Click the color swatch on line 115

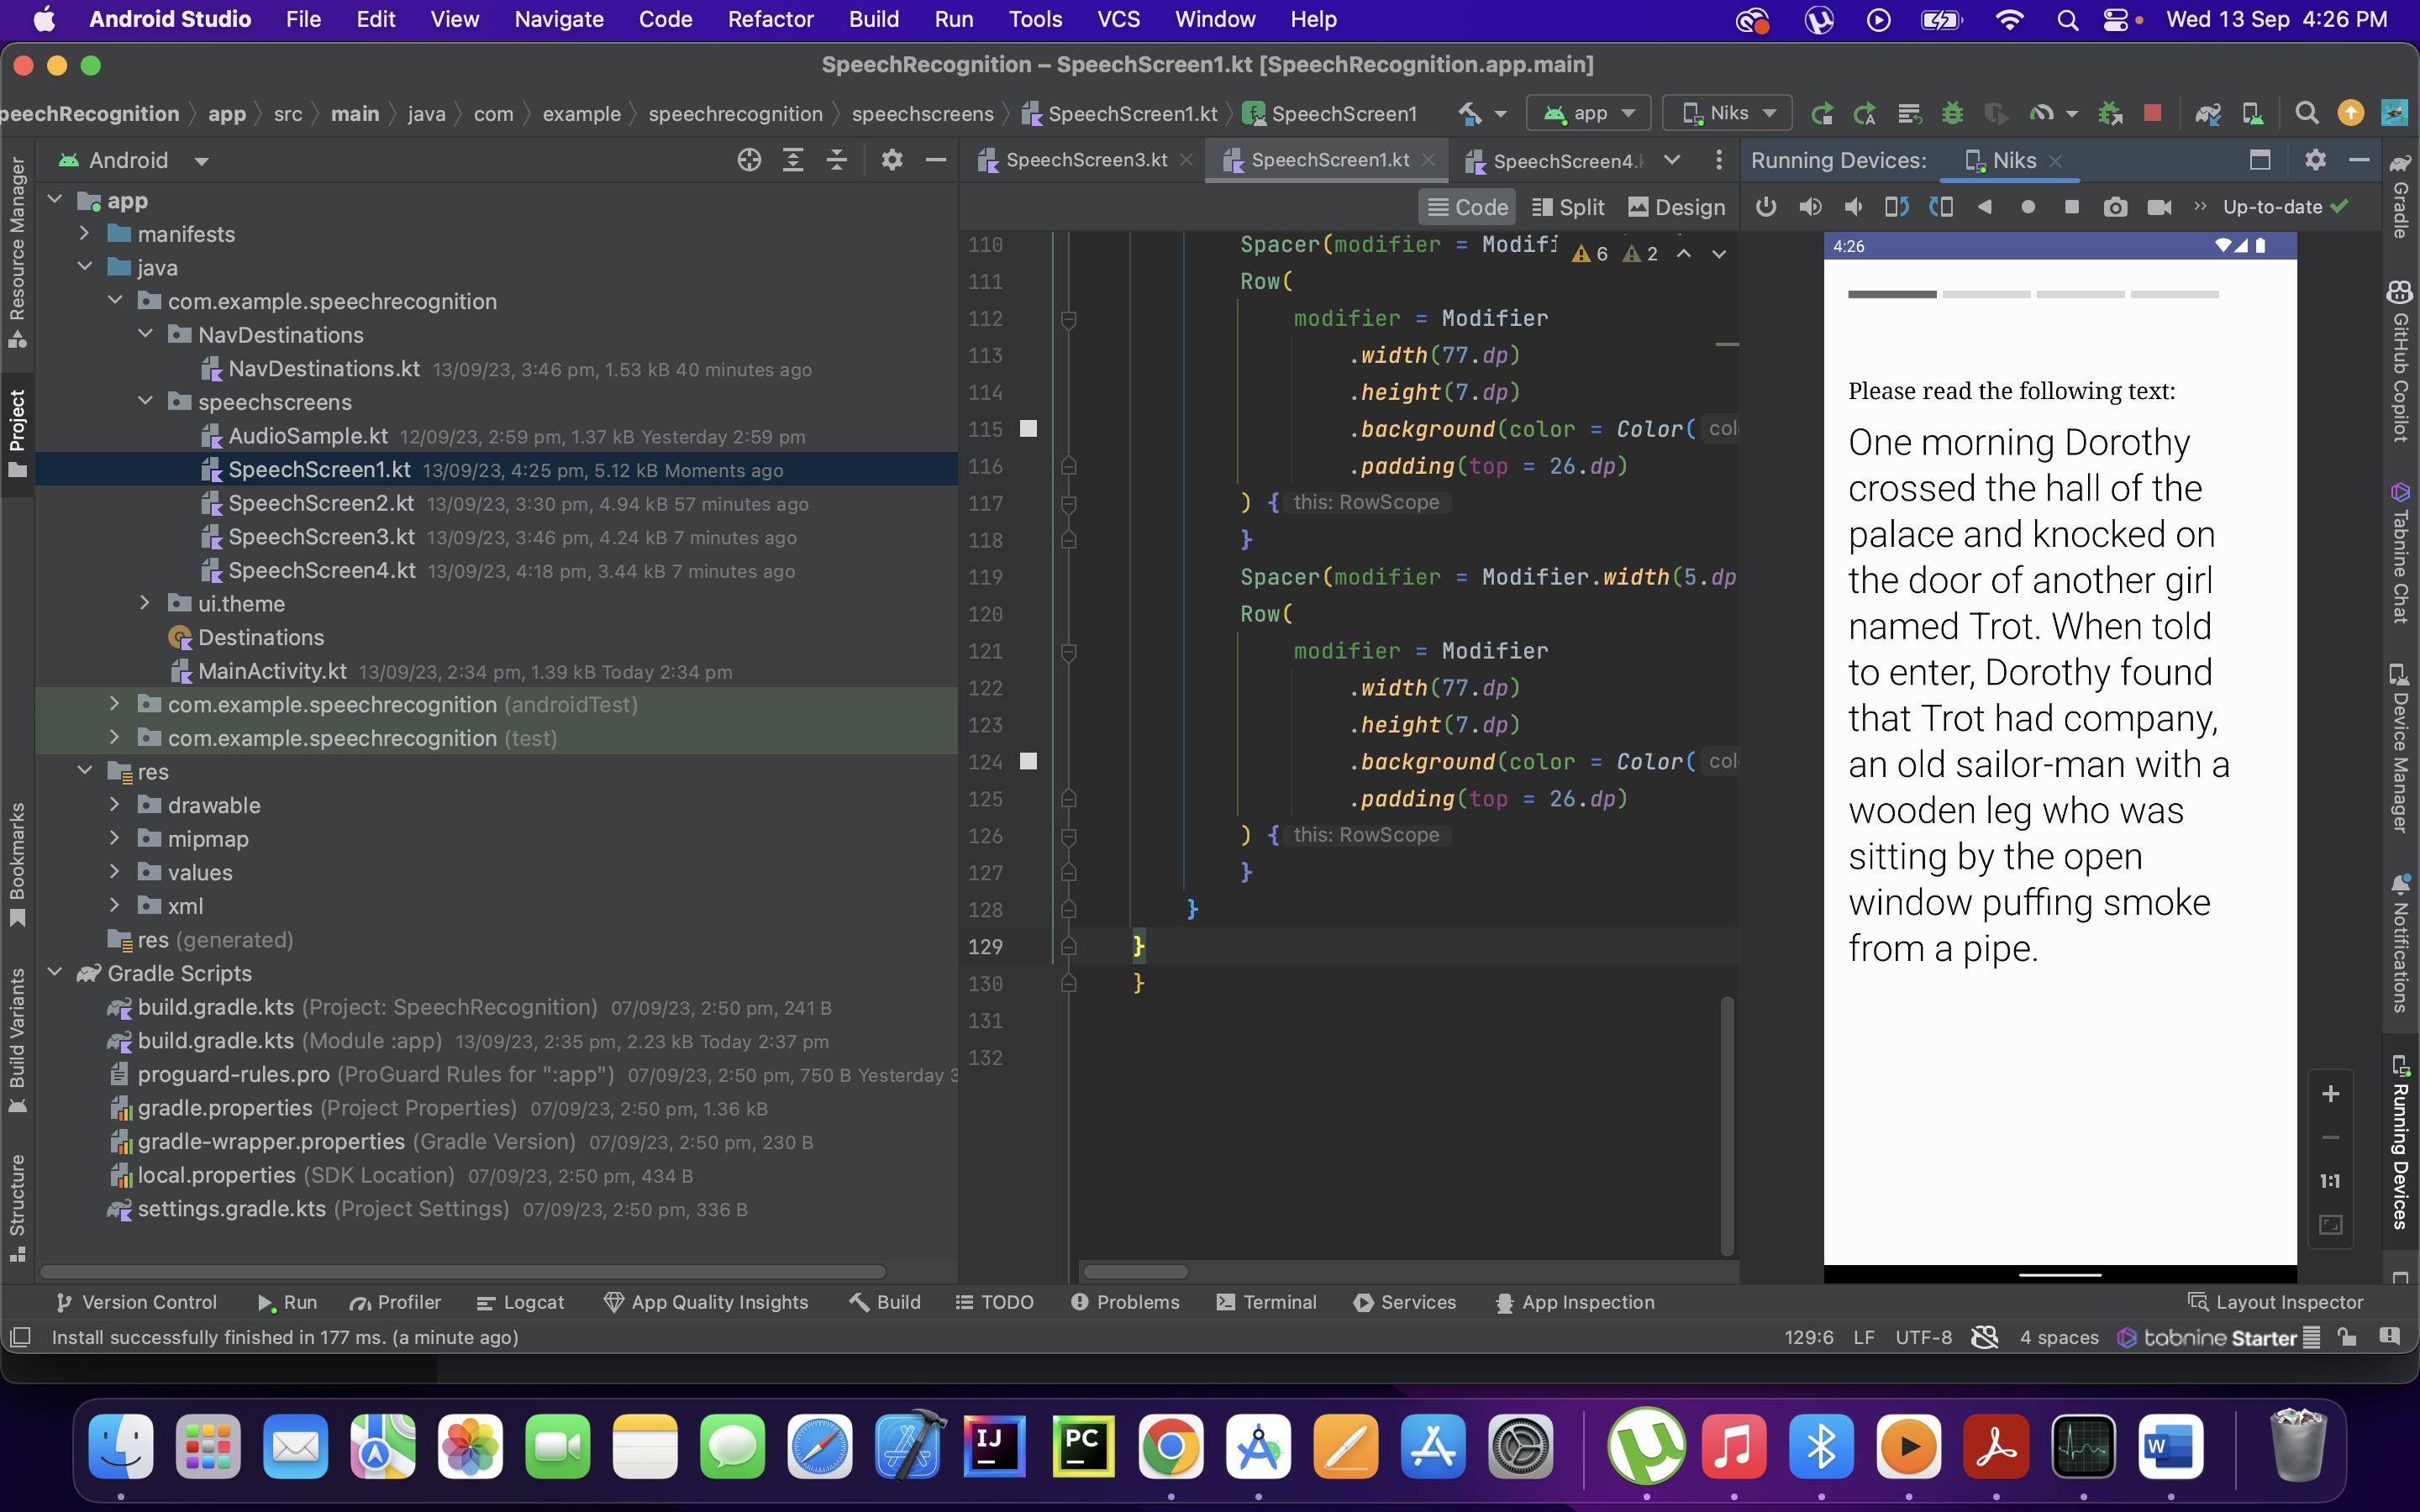(x=1028, y=429)
